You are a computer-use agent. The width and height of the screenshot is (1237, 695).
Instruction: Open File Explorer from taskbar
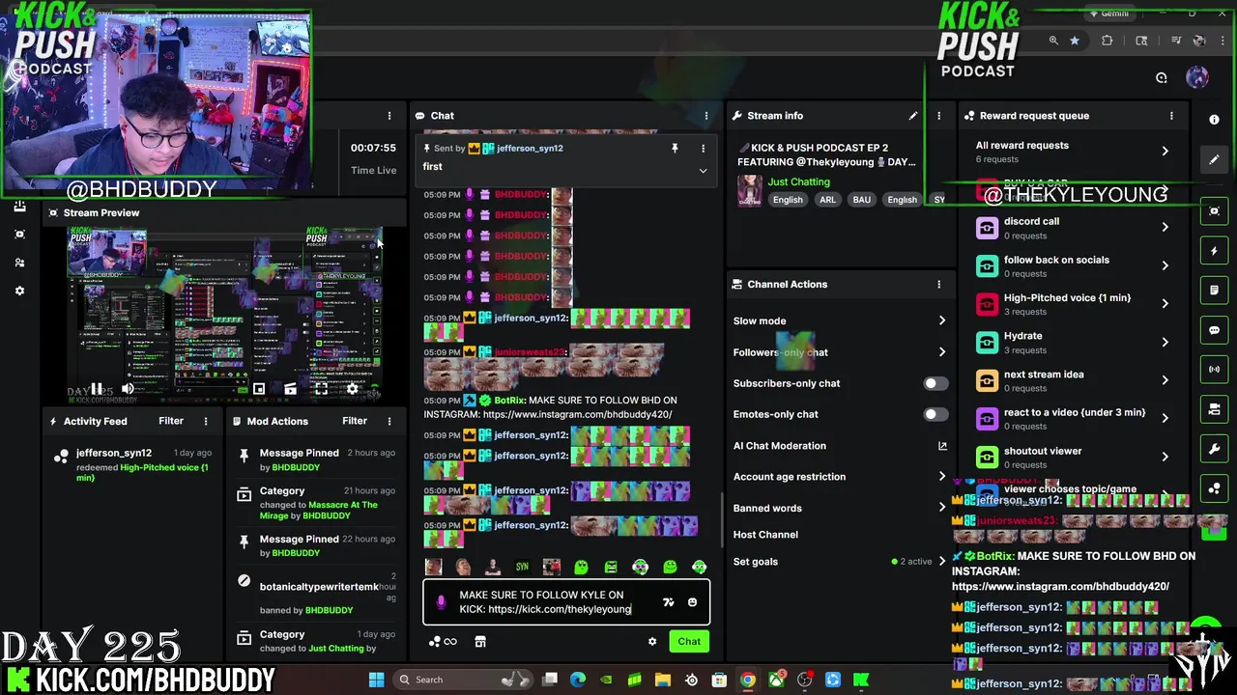click(x=663, y=680)
